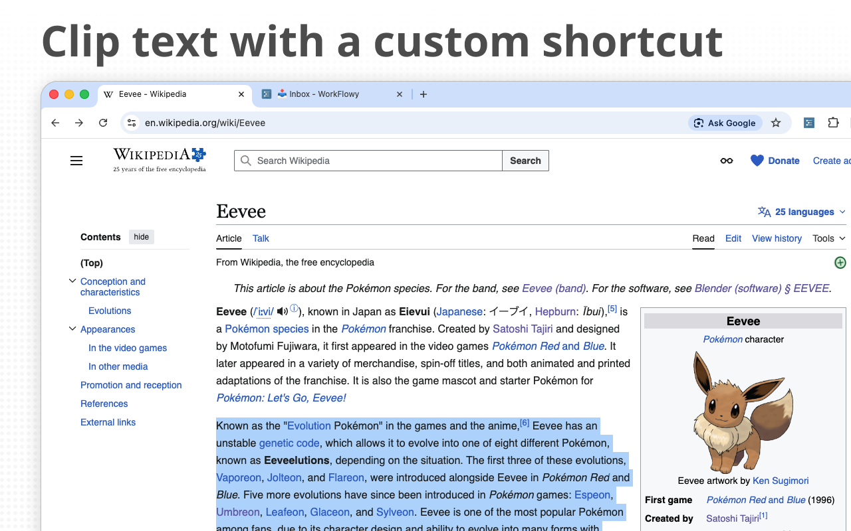The width and height of the screenshot is (851, 531).
Task: Jump to In the video games section
Action: (x=128, y=348)
